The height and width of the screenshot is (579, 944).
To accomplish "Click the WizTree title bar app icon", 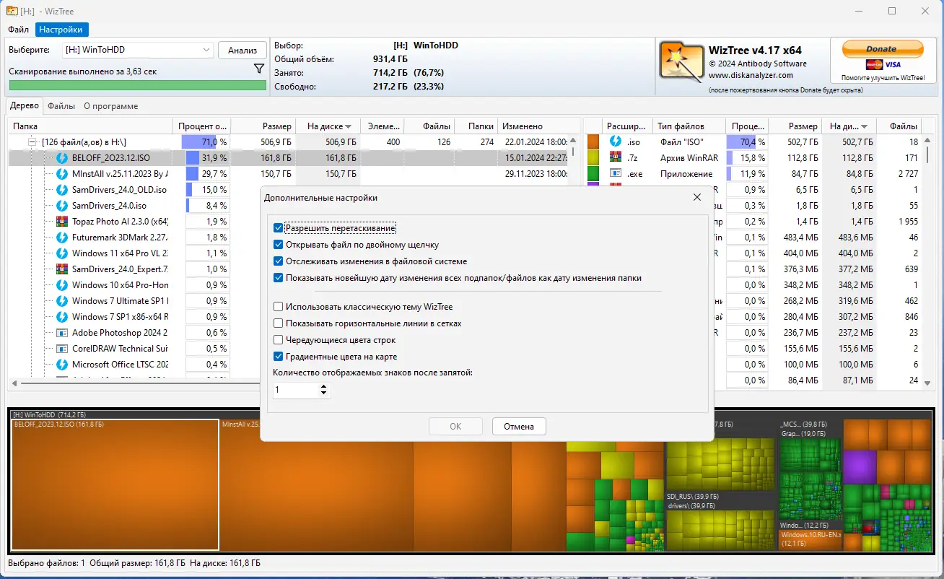I will 12,11.
